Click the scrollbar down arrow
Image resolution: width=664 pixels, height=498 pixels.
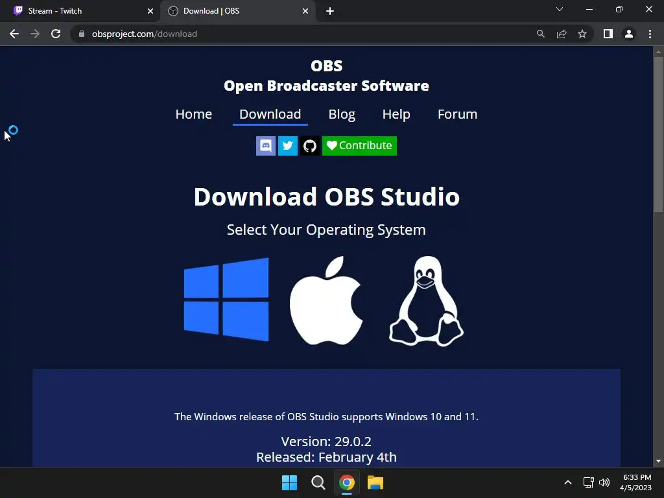click(x=658, y=461)
